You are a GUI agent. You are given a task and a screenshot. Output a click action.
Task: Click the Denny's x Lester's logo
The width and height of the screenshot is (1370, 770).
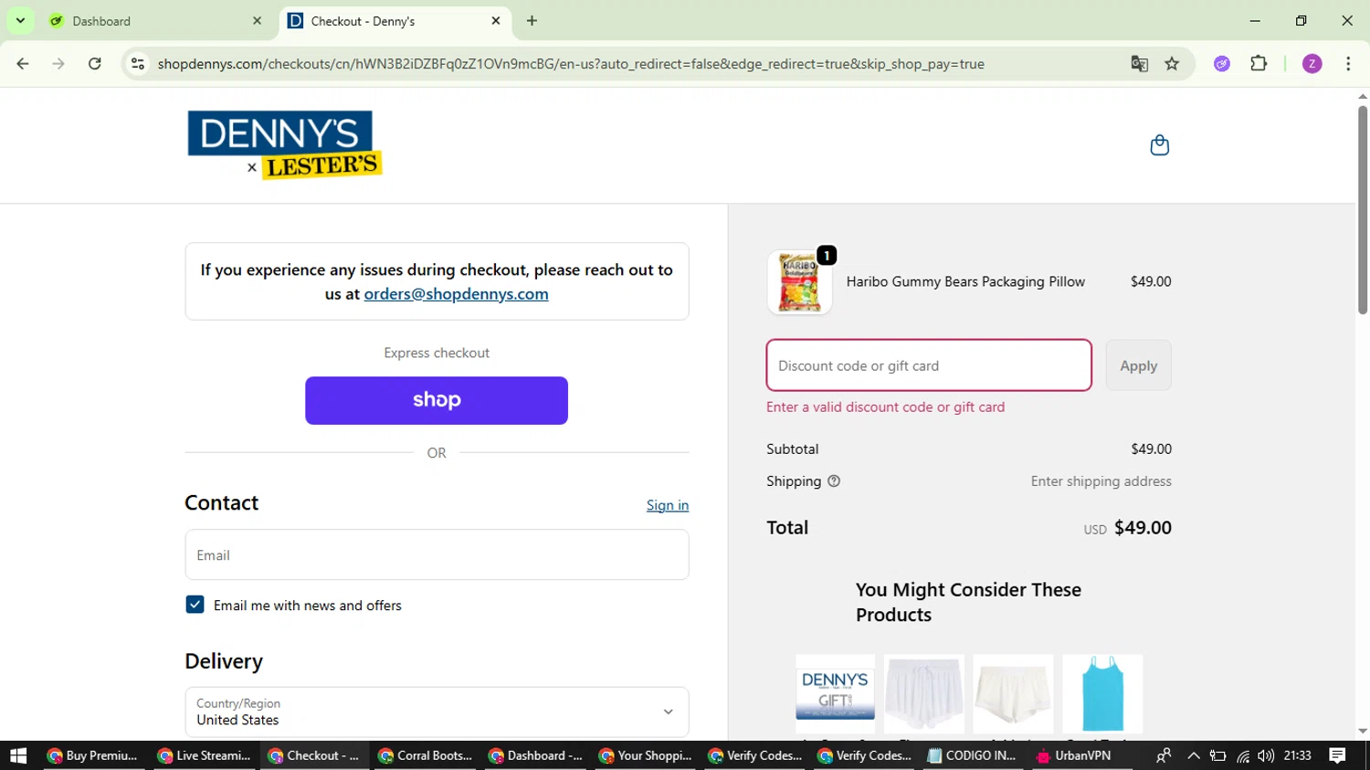pos(284,145)
